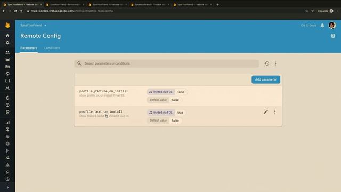Select profile_picture_on_install parameter name

point(103,91)
